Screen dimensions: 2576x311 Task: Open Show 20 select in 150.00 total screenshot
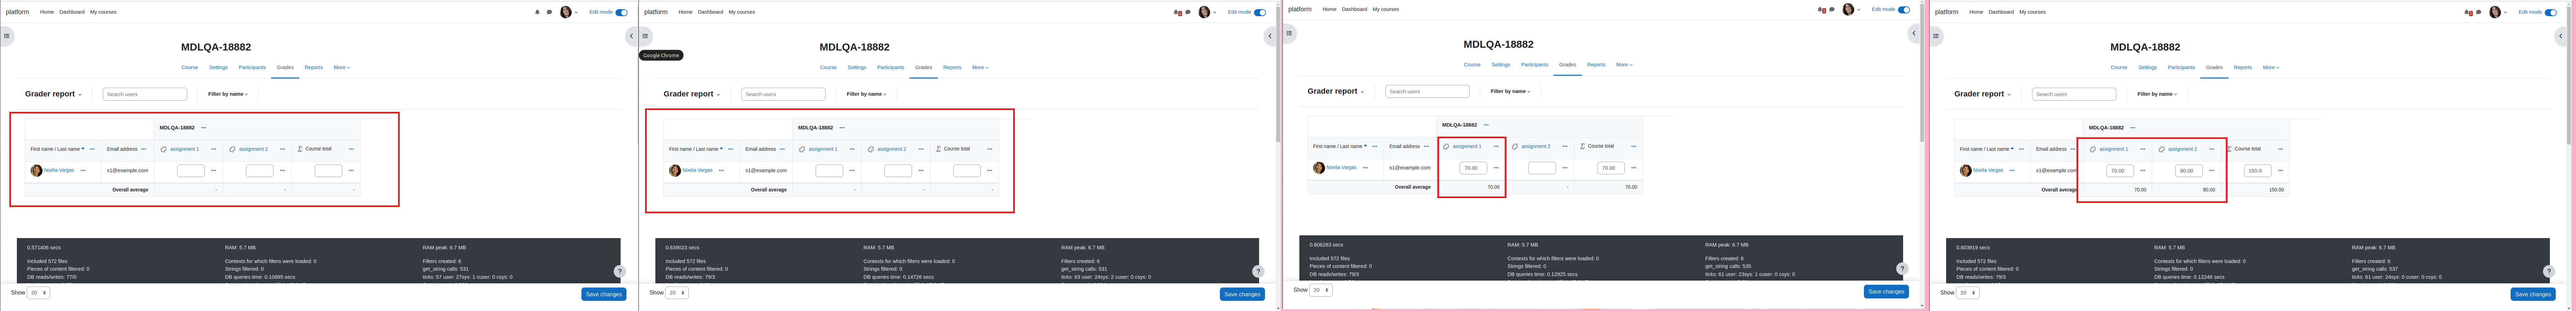click(1968, 293)
